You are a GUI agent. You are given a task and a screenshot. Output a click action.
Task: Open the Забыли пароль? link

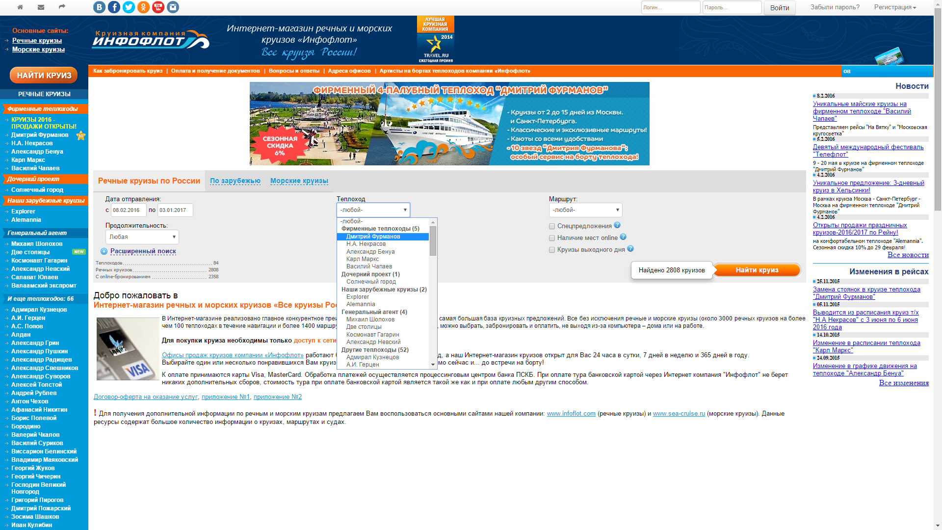(x=835, y=7)
